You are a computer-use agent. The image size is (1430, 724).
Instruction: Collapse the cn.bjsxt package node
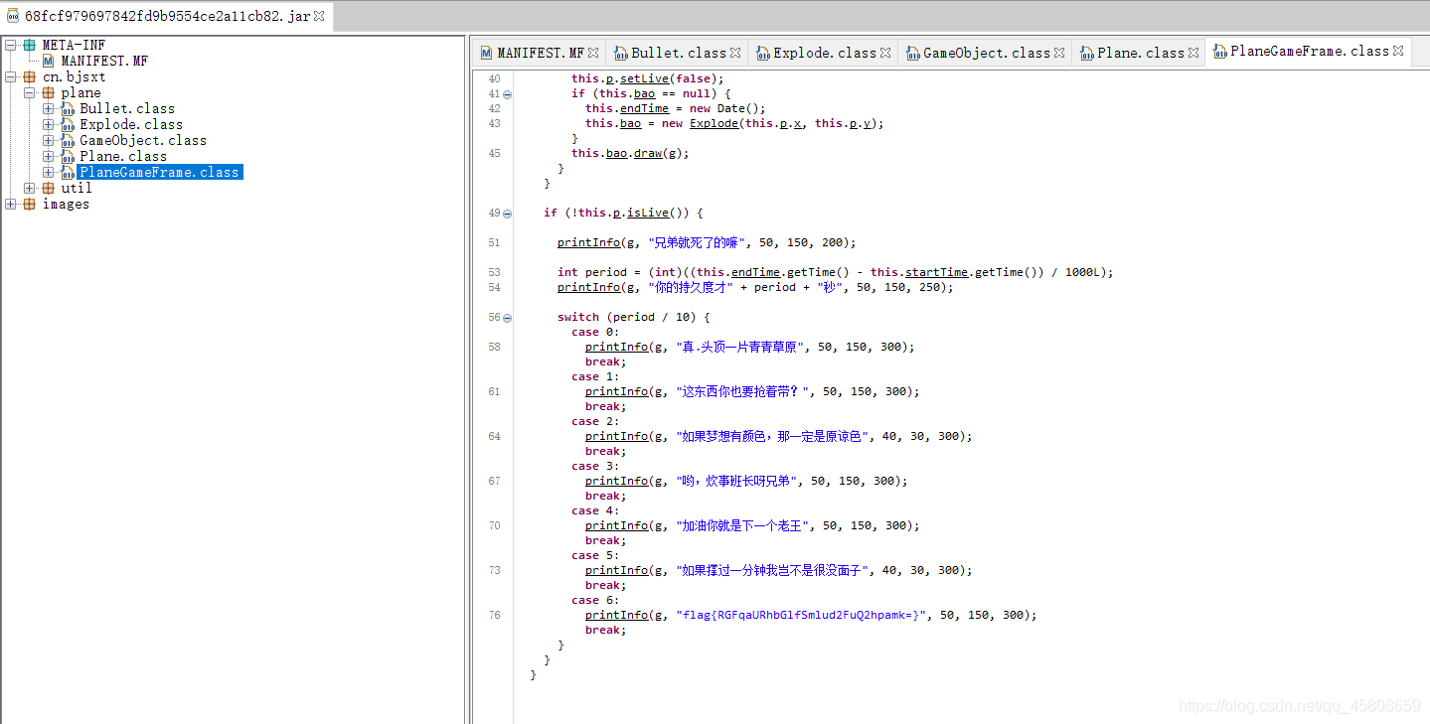(x=11, y=76)
